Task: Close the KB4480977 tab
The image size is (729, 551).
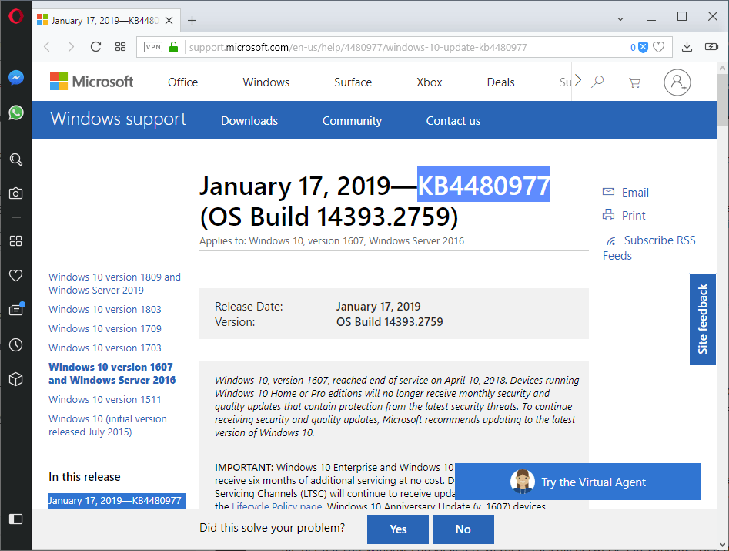Action: click(x=169, y=21)
